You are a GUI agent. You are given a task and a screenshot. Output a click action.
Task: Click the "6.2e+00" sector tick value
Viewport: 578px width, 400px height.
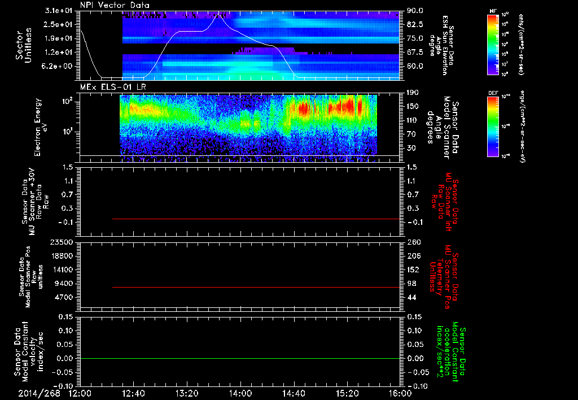click(57, 66)
